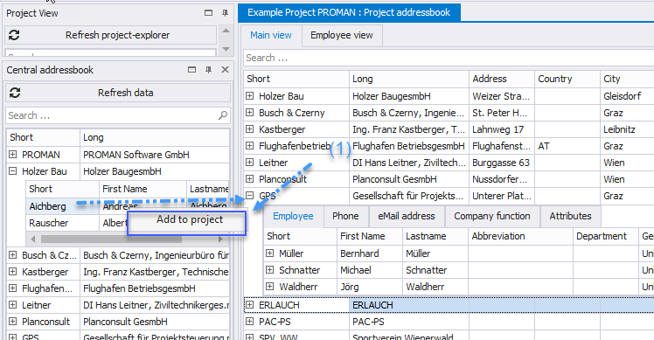Image resolution: width=654 pixels, height=340 pixels.
Task: Expand Kastberger in the central addressbook
Action: [x=13, y=272]
